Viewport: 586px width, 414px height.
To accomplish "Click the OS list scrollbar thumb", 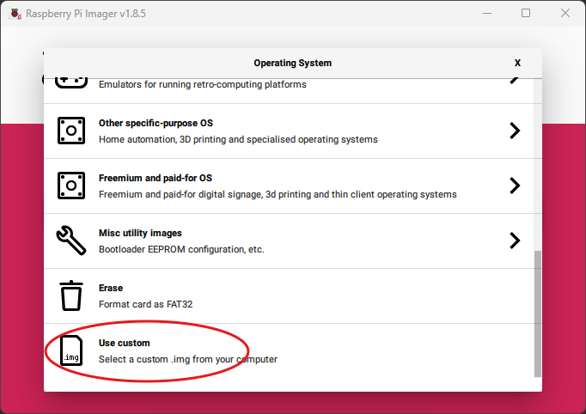I will [538, 314].
